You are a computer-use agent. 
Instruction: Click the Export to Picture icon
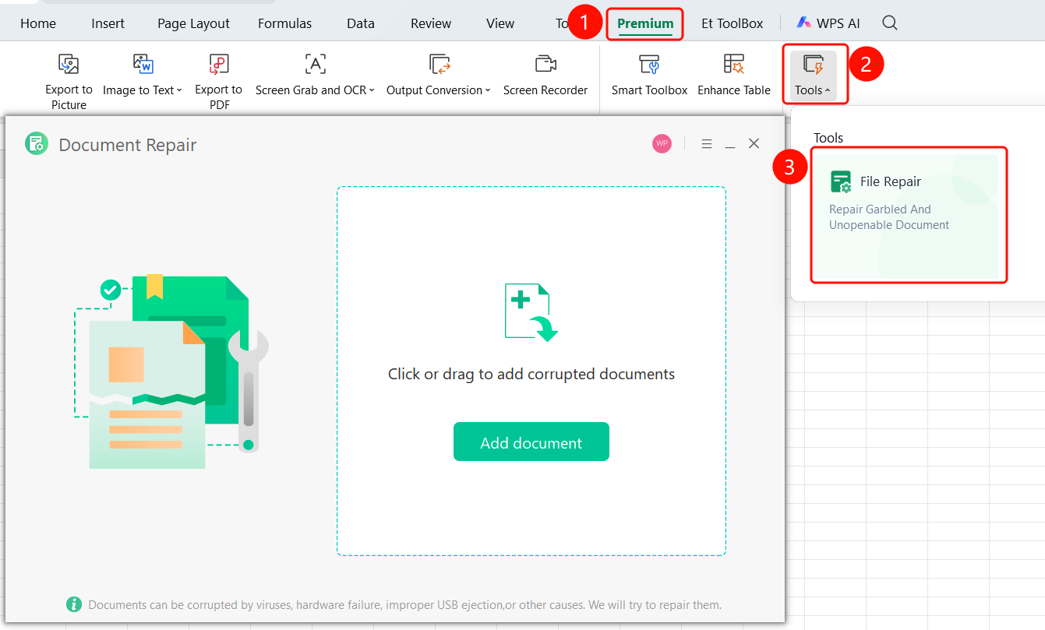point(69,65)
